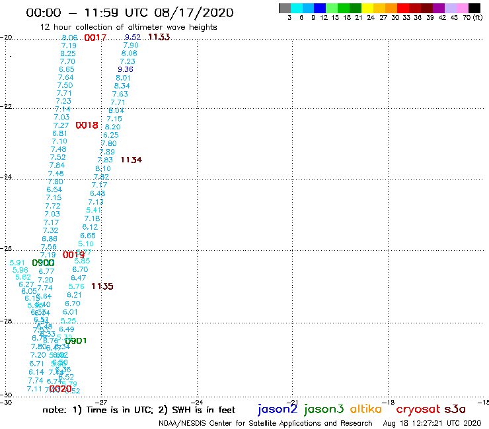Click the wave height value 8.01

(123, 78)
